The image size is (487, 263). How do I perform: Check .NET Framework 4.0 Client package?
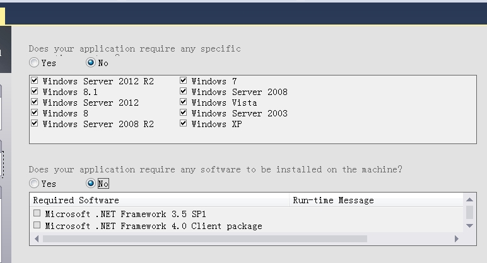pos(37,225)
